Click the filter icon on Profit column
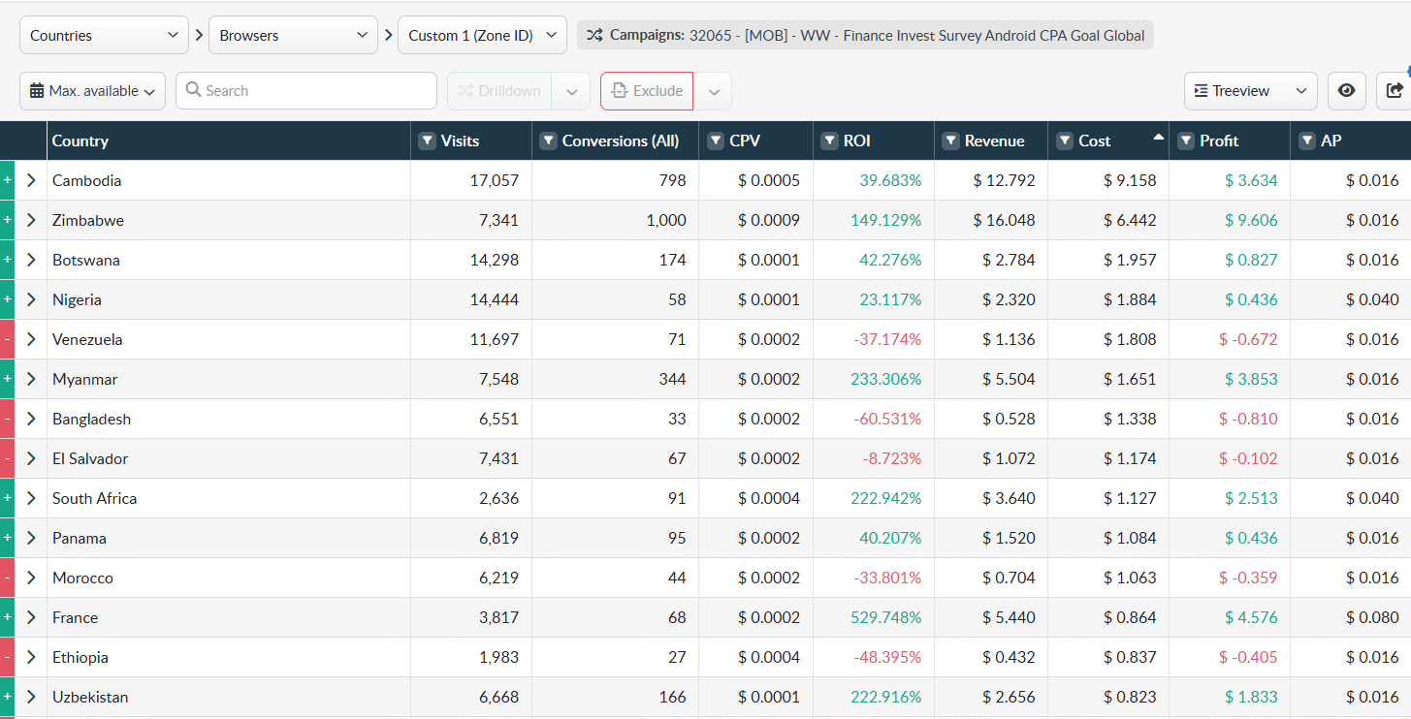Viewport: 1411px width, 719px height. pyautogui.click(x=1185, y=141)
